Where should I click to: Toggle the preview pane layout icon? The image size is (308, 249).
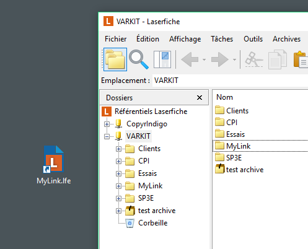click(162, 59)
